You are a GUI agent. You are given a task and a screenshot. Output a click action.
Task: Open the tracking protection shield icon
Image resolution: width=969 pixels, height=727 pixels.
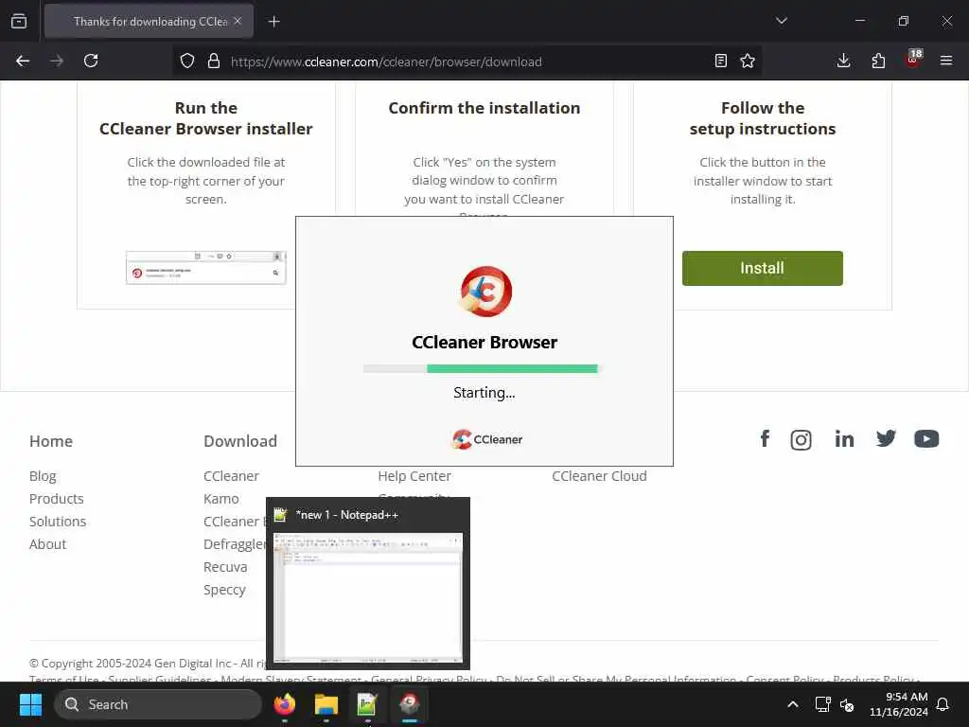(187, 61)
